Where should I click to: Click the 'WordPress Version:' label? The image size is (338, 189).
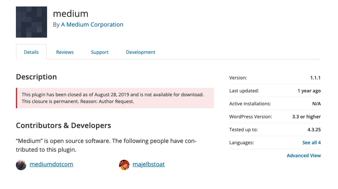pyautogui.click(x=250, y=117)
